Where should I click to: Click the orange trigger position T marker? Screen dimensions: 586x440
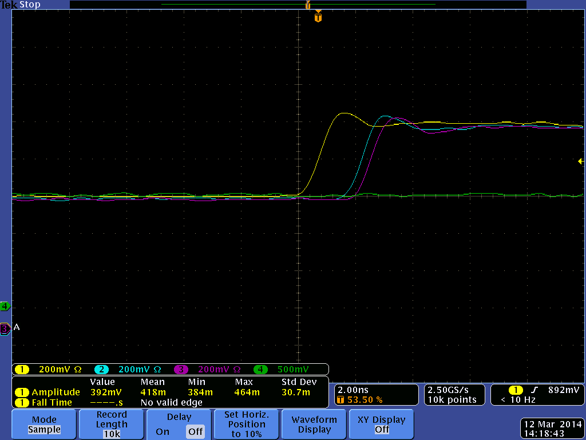[318, 18]
